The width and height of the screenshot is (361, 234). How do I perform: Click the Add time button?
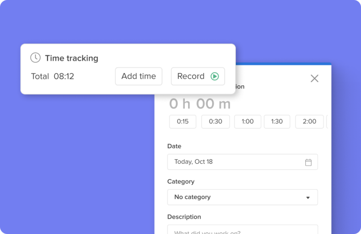click(x=138, y=76)
